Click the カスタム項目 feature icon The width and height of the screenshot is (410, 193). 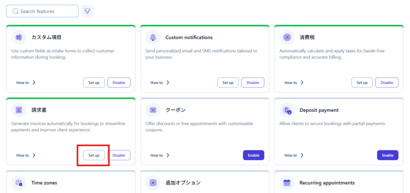coord(19,37)
